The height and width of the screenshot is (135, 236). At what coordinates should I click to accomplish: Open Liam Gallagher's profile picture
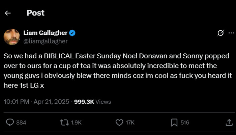[12, 36]
